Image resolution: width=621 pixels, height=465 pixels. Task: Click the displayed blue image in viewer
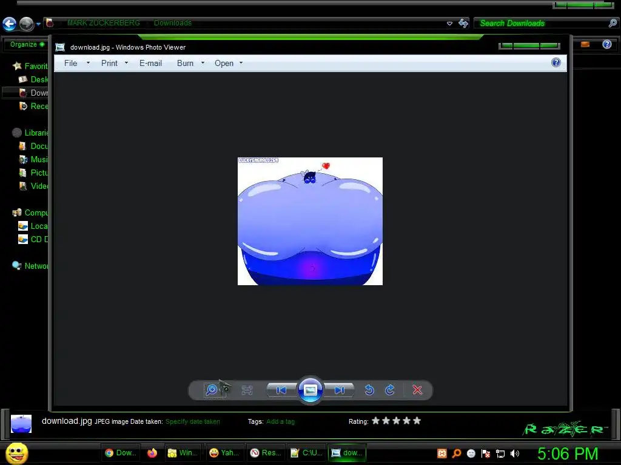pyautogui.click(x=310, y=221)
